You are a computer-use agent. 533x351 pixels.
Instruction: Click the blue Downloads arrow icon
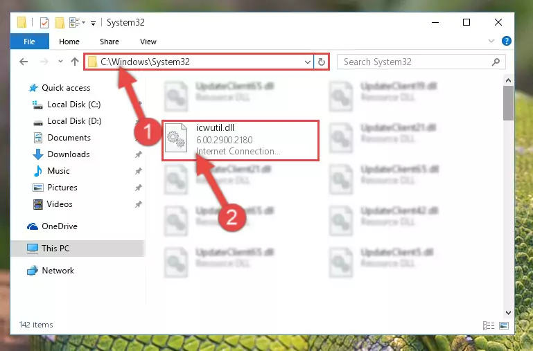(37, 154)
